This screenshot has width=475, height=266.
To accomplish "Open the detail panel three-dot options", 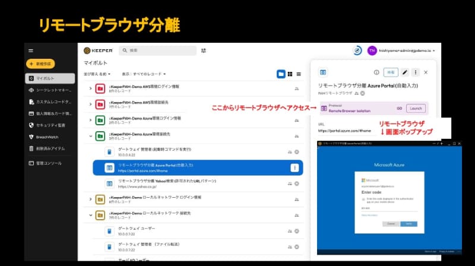I will [x=415, y=72].
